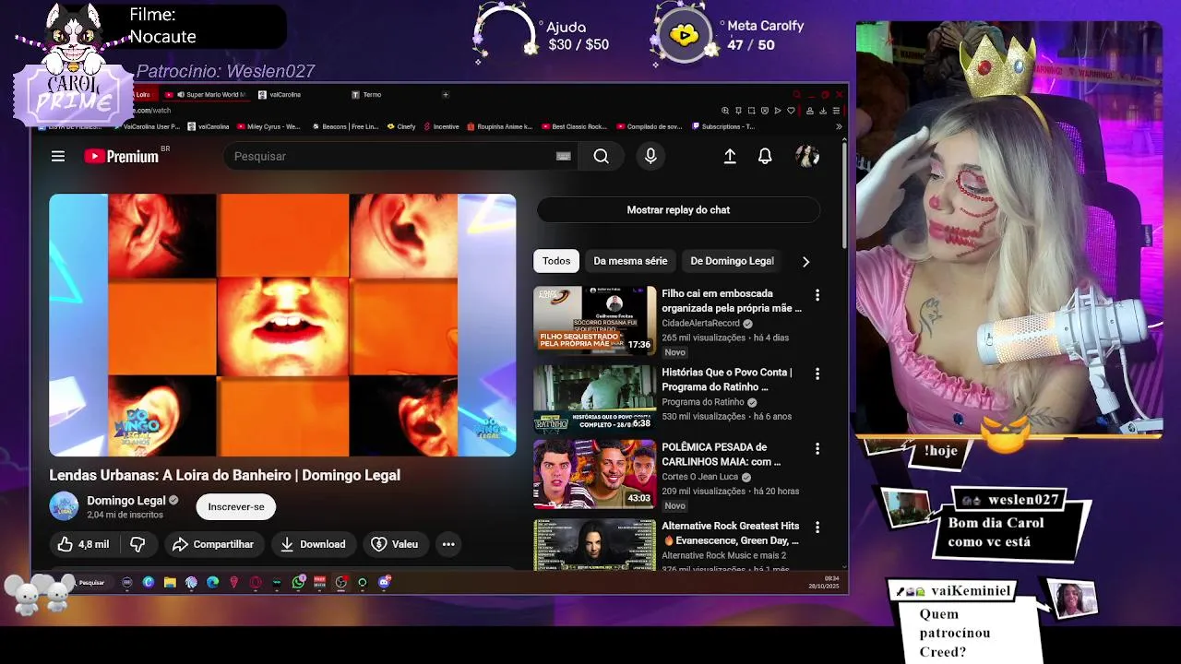The width and height of the screenshot is (1181, 664).
Task: Open the upload/create icon in YouTube header
Action: (x=730, y=157)
